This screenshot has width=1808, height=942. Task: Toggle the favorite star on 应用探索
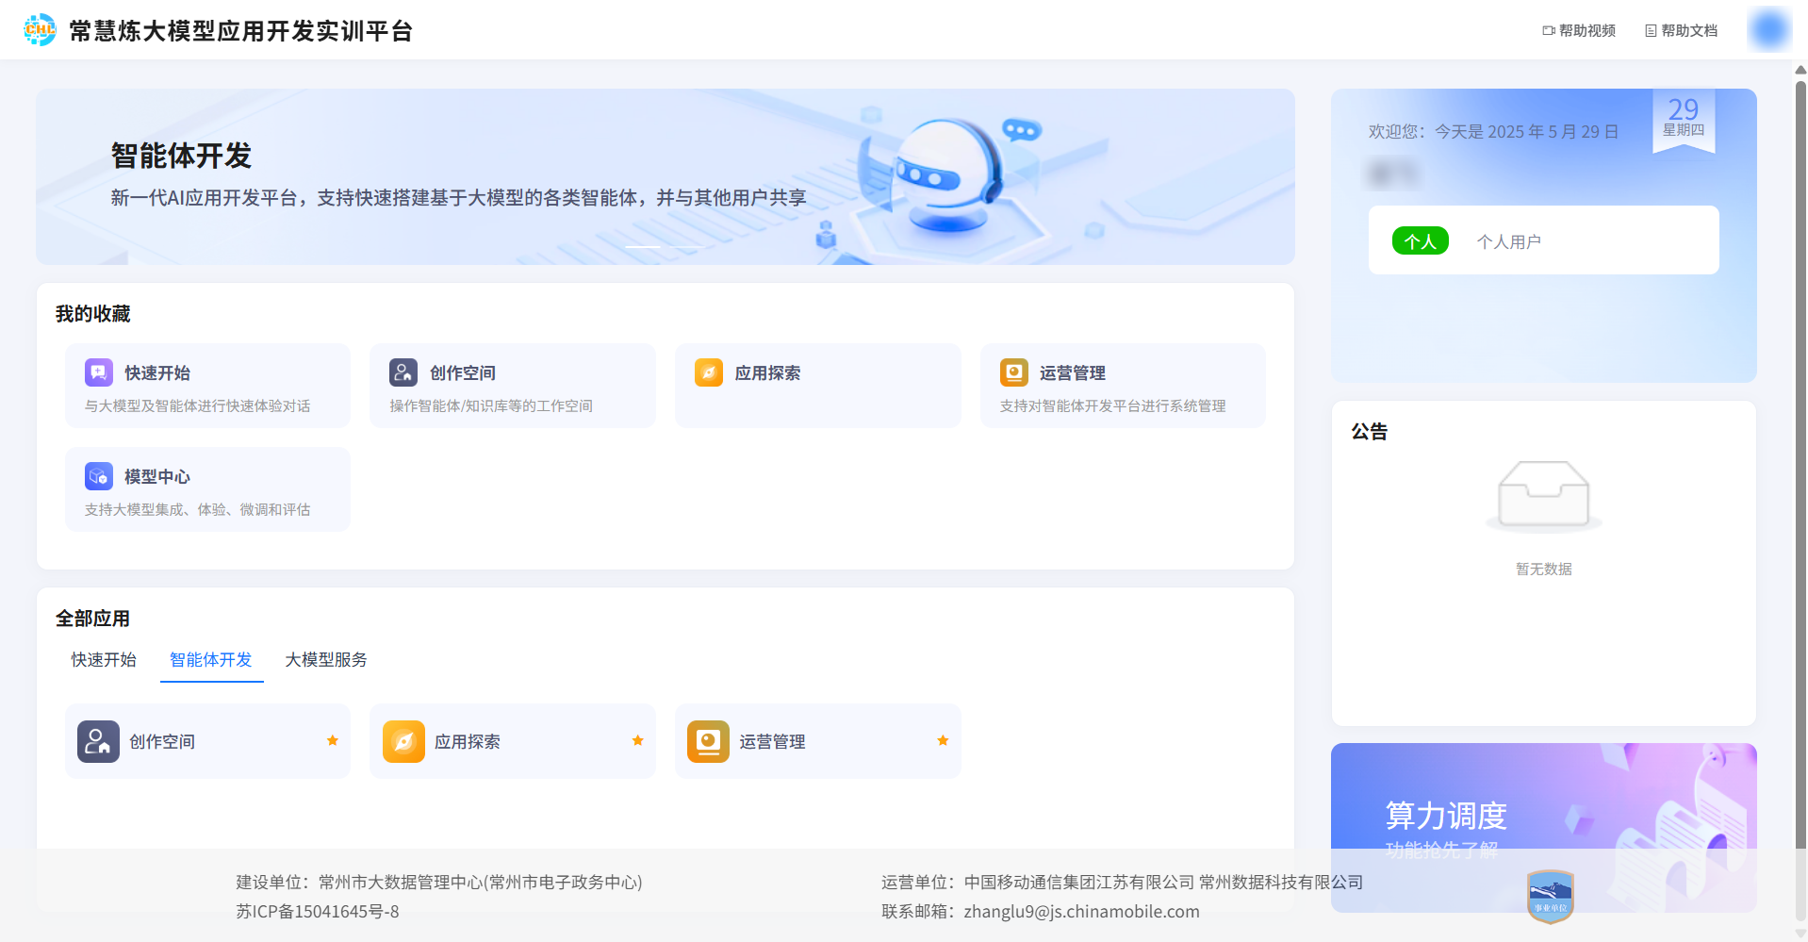tap(638, 741)
